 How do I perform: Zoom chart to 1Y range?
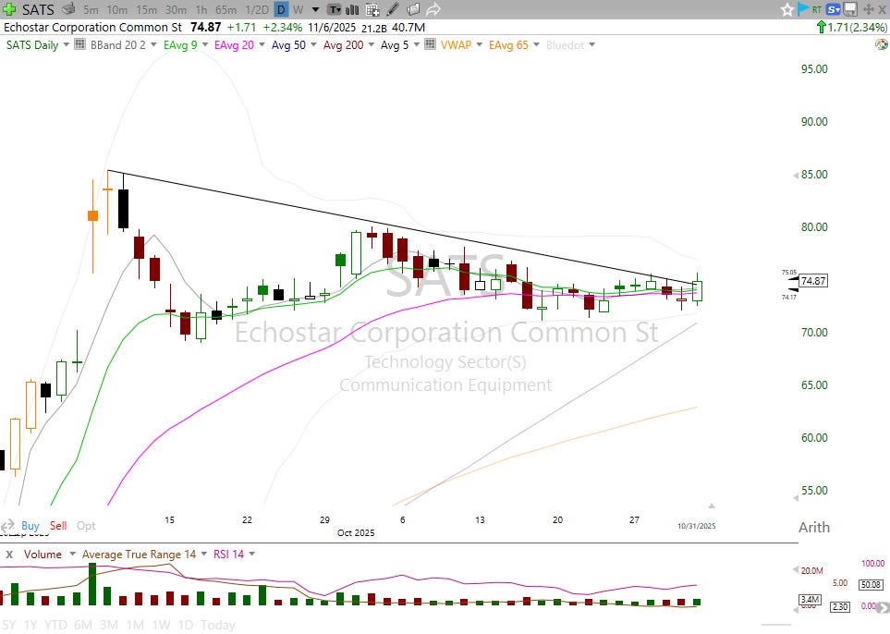coord(30,625)
